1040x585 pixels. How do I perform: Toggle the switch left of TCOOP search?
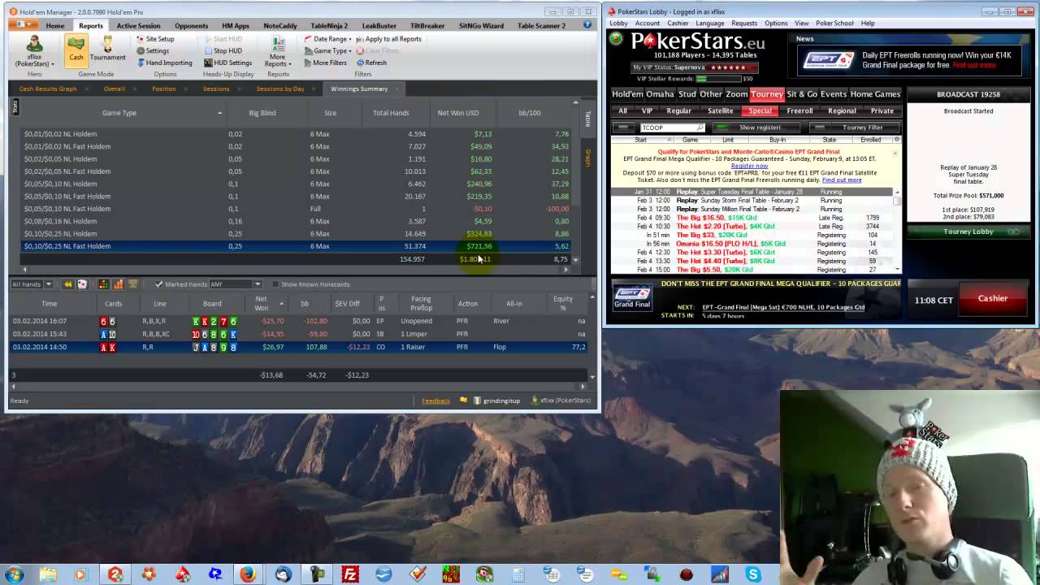point(623,128)
